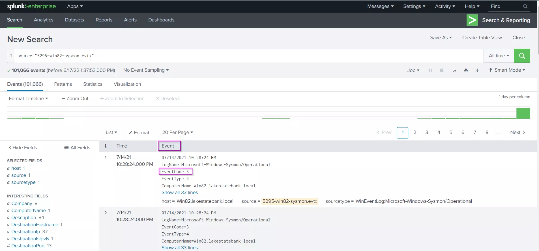Screen dimensions: 539x251
Task: Go to the Reports nav tab
Action: pos(104,20)
